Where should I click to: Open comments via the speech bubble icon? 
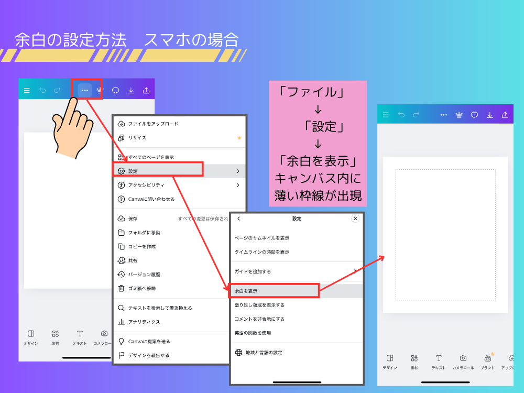(x=115, y=89)
